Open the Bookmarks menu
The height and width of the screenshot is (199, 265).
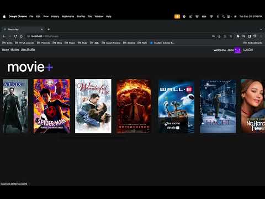point(68,17)
